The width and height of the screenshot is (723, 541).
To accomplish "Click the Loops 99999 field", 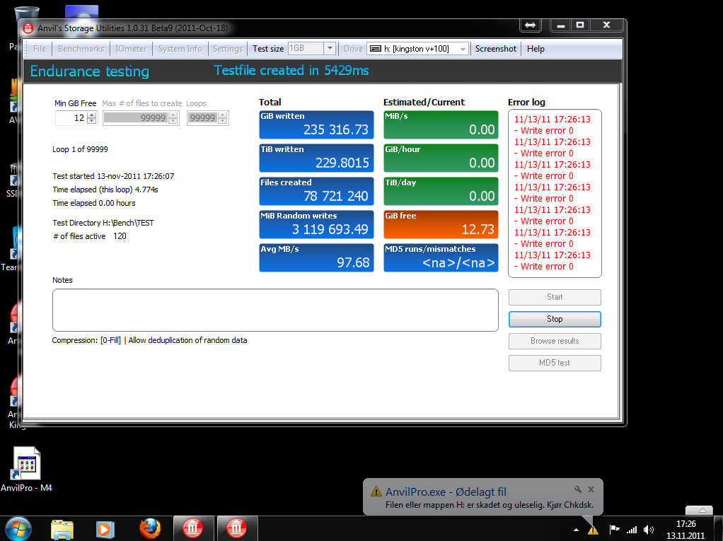I will click(203, 118).
